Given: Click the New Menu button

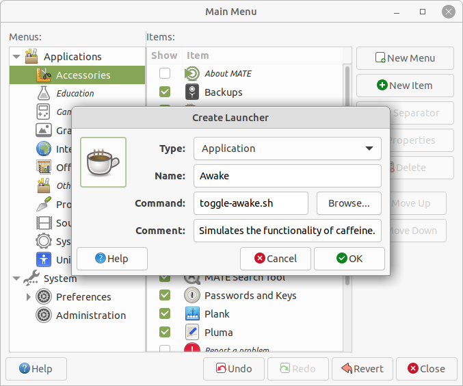Looking at the screenshot, I should [405, 58].
